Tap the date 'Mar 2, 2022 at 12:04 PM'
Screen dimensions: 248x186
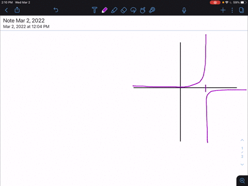click(26, 26)
